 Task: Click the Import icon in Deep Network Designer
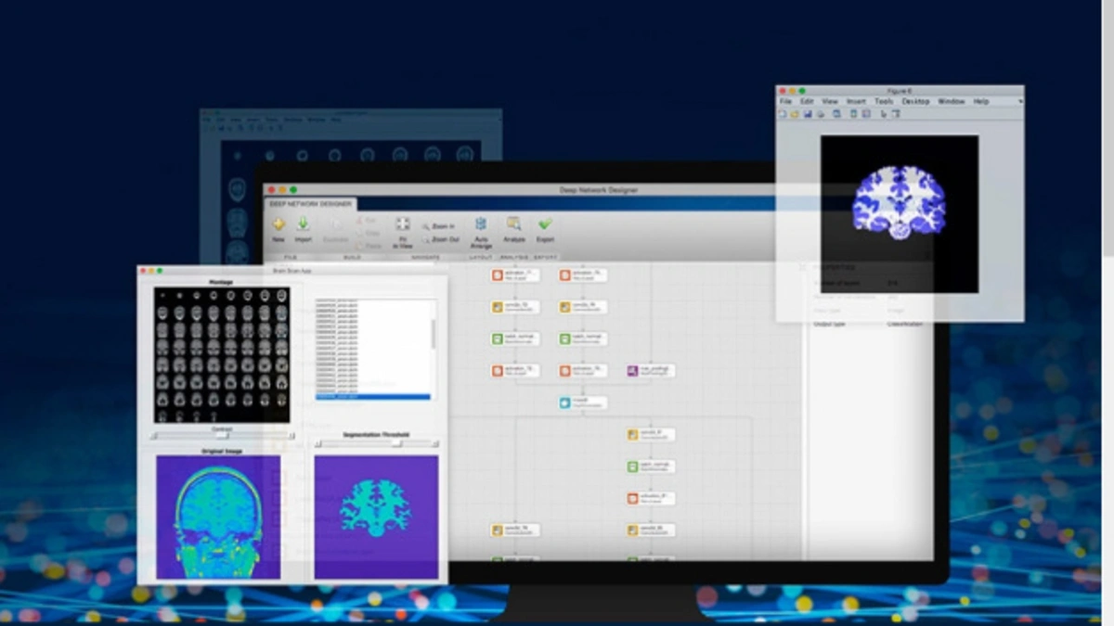pos(303,224)
